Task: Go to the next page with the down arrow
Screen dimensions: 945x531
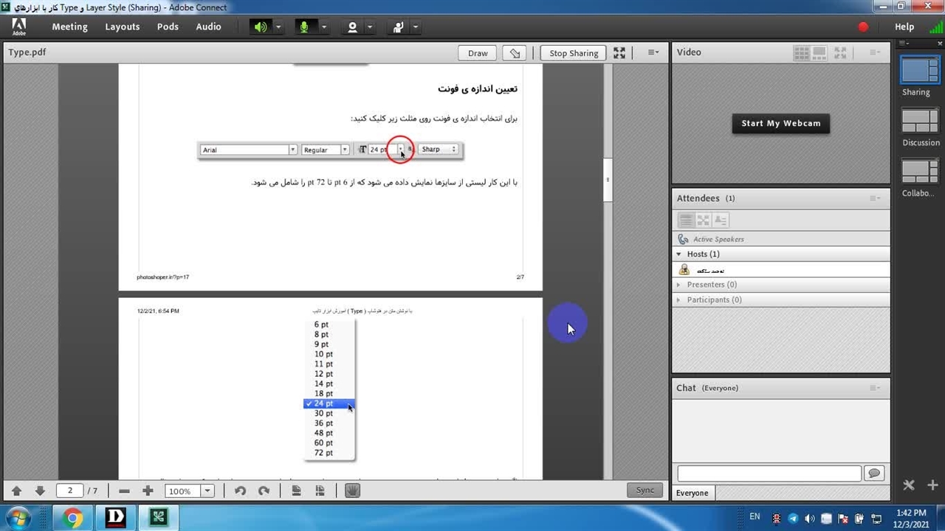Action: [40, 491]
